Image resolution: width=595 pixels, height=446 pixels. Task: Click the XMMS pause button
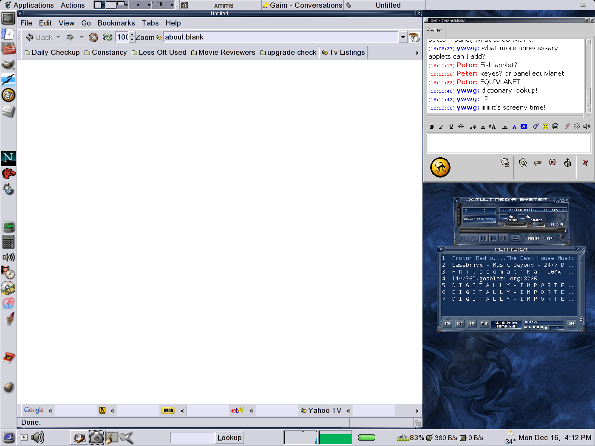(484, 238)
